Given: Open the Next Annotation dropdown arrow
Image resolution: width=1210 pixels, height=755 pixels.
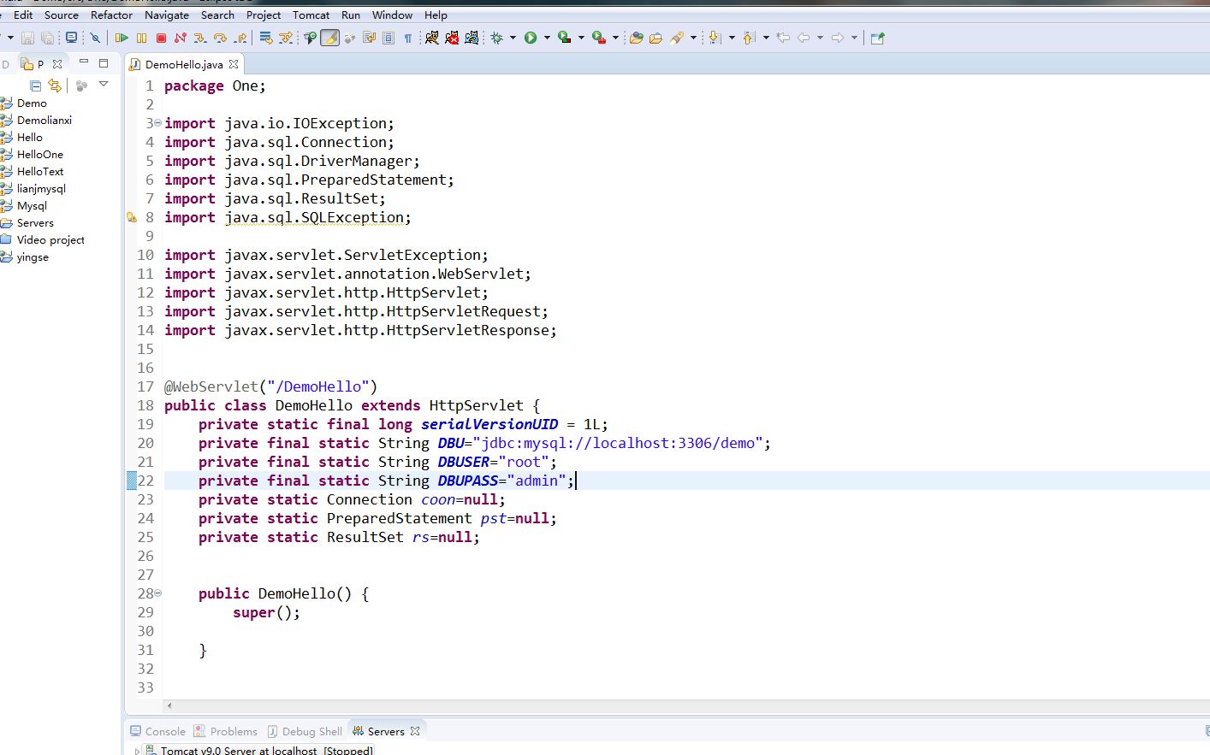Looking at the screenshot, I should [732, 38].
